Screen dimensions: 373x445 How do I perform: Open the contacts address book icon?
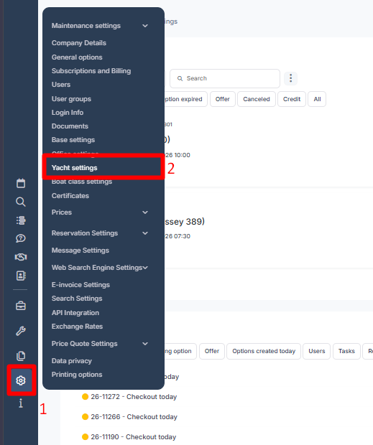[x=21, y=276]
